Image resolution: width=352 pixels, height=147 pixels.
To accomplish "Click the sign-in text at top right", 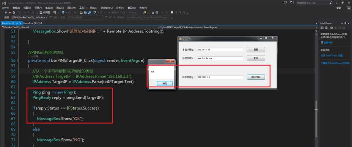I will point(339,8).
